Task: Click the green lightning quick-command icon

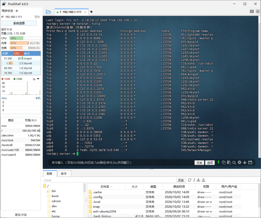Action: [218, 162]
